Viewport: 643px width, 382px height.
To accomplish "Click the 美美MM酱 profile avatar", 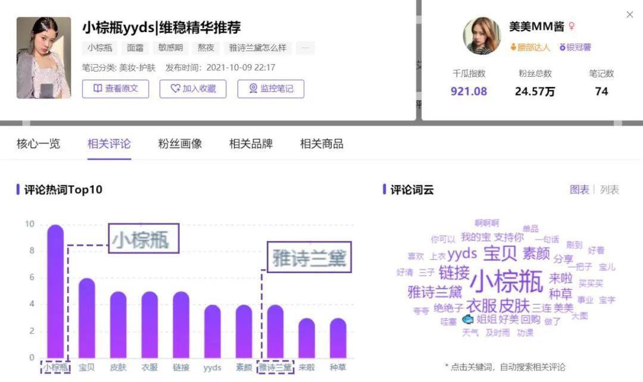I will point(482,36).
